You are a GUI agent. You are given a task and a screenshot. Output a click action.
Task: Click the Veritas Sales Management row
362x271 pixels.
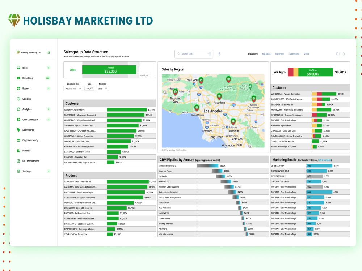(x=213, y=197)
